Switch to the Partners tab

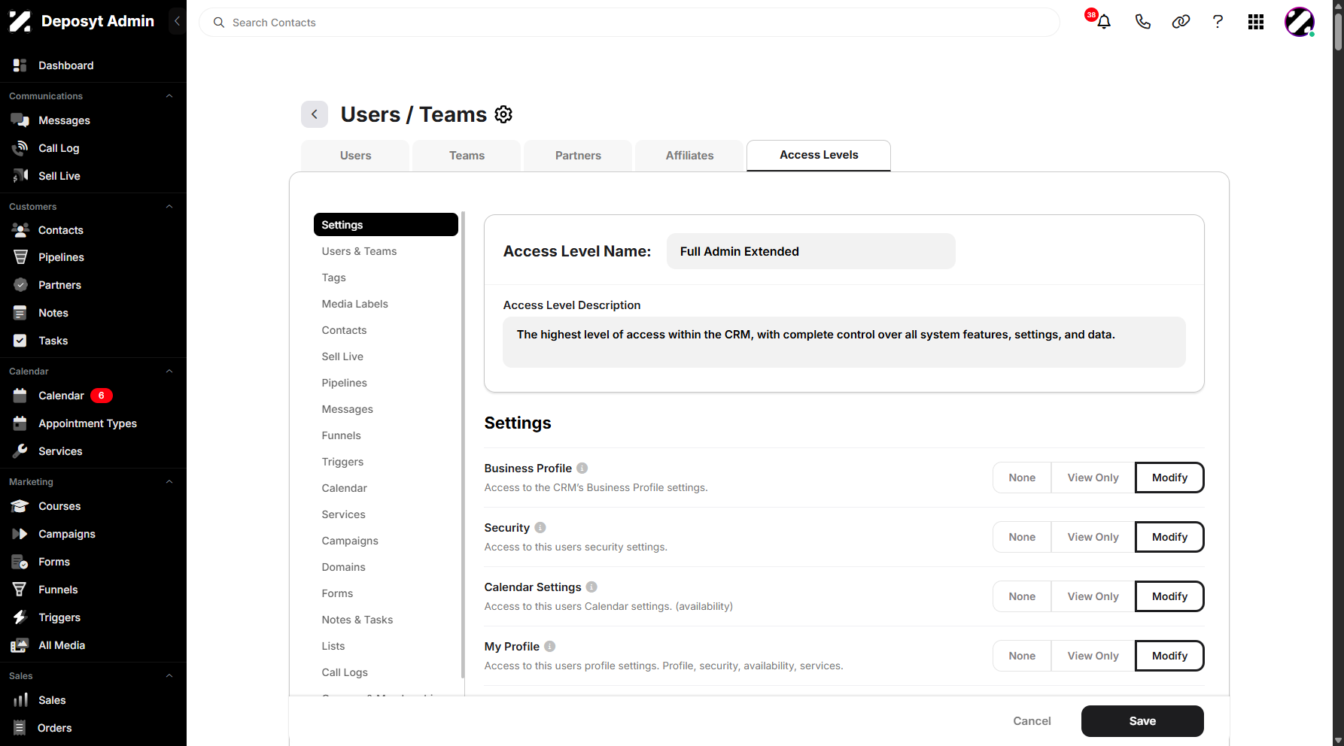click(578, 156)
